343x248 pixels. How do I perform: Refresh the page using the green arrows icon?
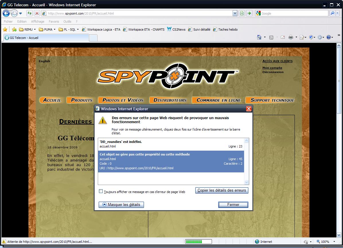29,13
